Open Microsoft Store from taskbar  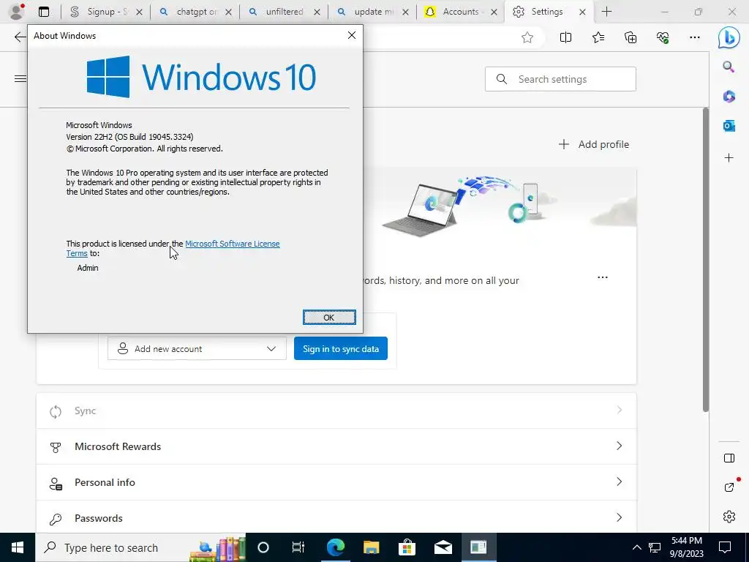pyautogui.click(x=407, y=547)
